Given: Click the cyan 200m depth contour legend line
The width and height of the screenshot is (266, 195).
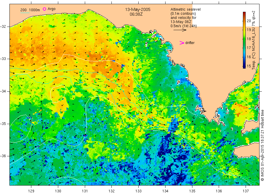Looking at the screenshot, I should tap(25, 12).
